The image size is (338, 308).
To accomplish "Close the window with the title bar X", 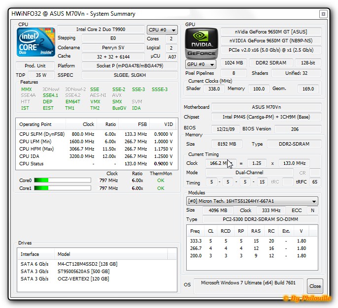I will pyautogui.click(x=323, y=14).
